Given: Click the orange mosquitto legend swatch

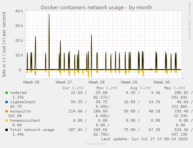Looking at the screenshot, I should (x=7, y=111).
